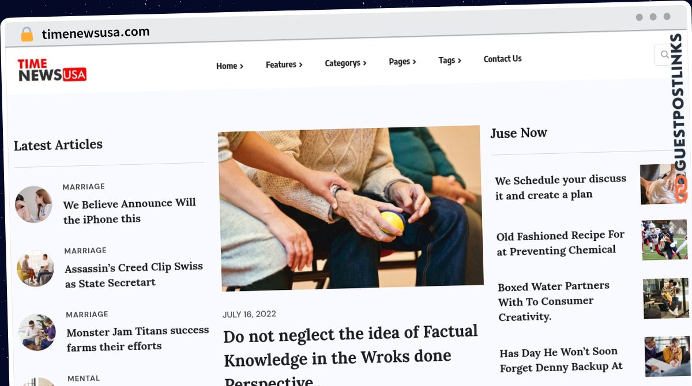Open article 'We Believe Announce Will the iPhone this'
This screenshot has width=692, height=386.
click(x=130, y=211)
